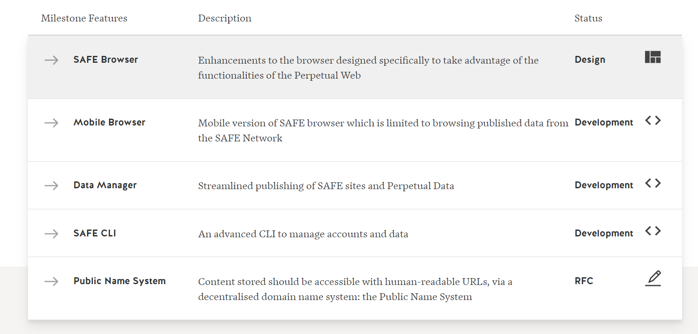Viewport: 698px width, 334px height.
Task: Select the Data Manager feature title
Action: (x=105, y=185)
